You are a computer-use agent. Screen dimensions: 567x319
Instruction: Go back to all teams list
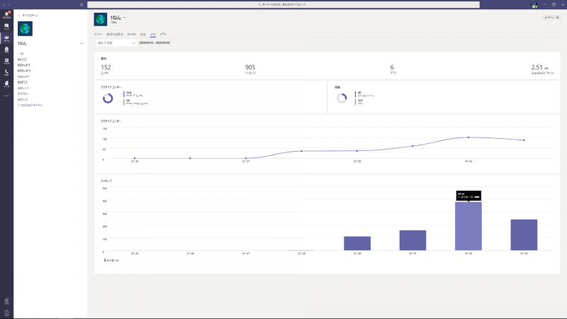[x=28, y=14]
